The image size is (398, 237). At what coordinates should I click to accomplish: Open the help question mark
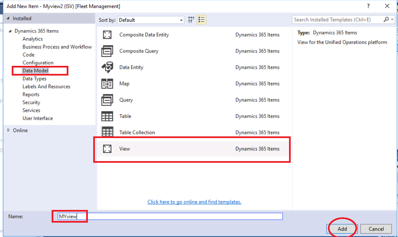pyautogui.click(x=368, y=6)
